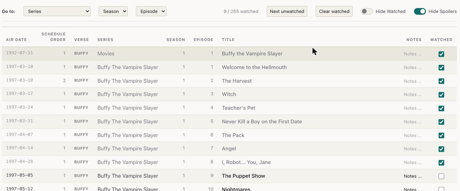
Task: Click the Next unwatched button
Action: pos(287,11)
